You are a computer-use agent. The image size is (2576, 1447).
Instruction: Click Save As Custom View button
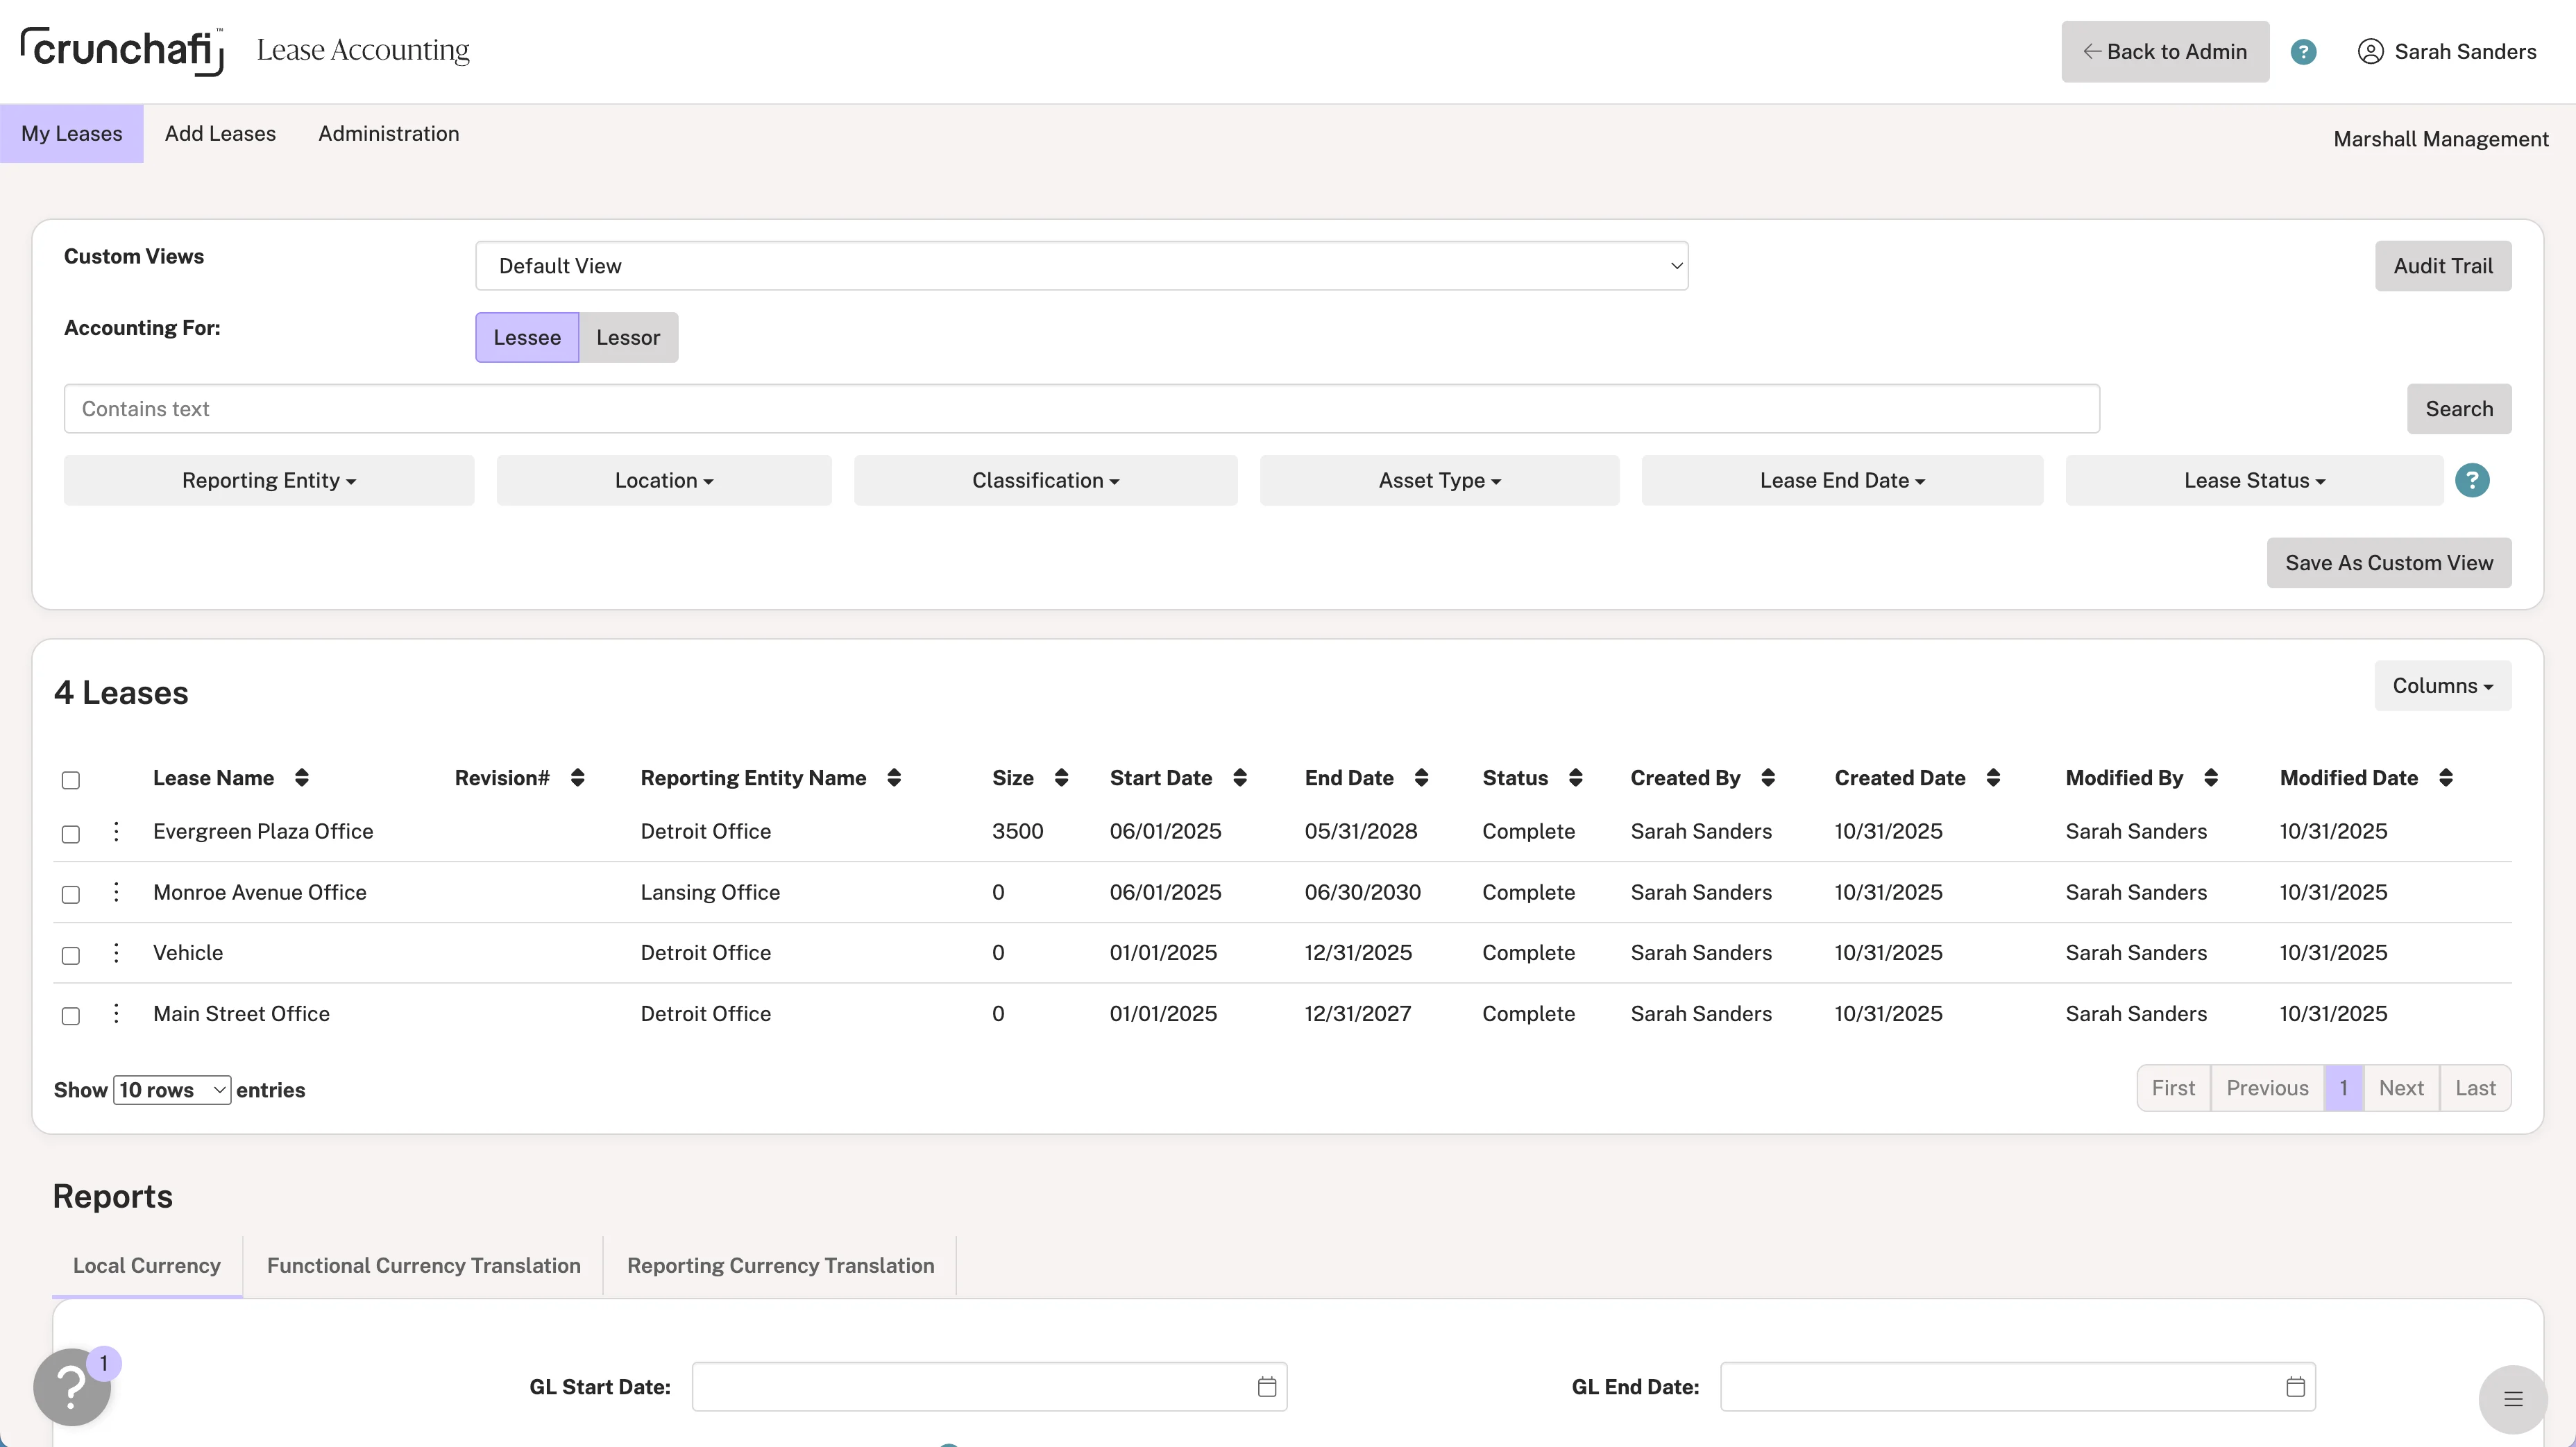pos(2388,564)
